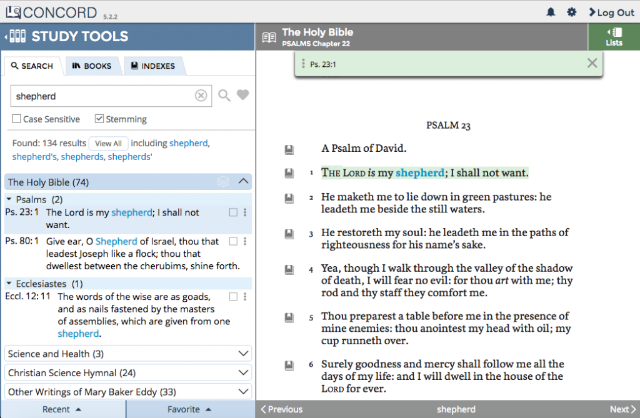The width and height of the screenshot is (640, 418).
Task: Clear the search field with X icon
Action: [x=201, y=96]
